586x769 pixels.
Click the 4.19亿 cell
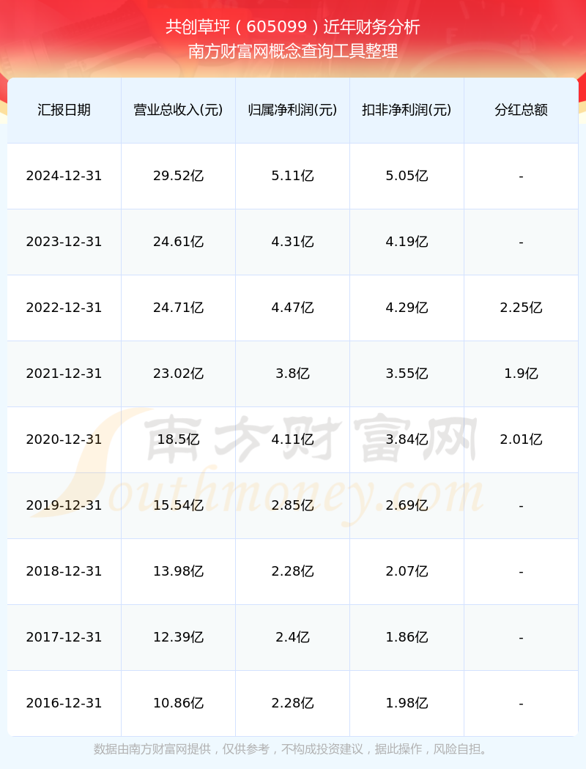coord(407,242)
